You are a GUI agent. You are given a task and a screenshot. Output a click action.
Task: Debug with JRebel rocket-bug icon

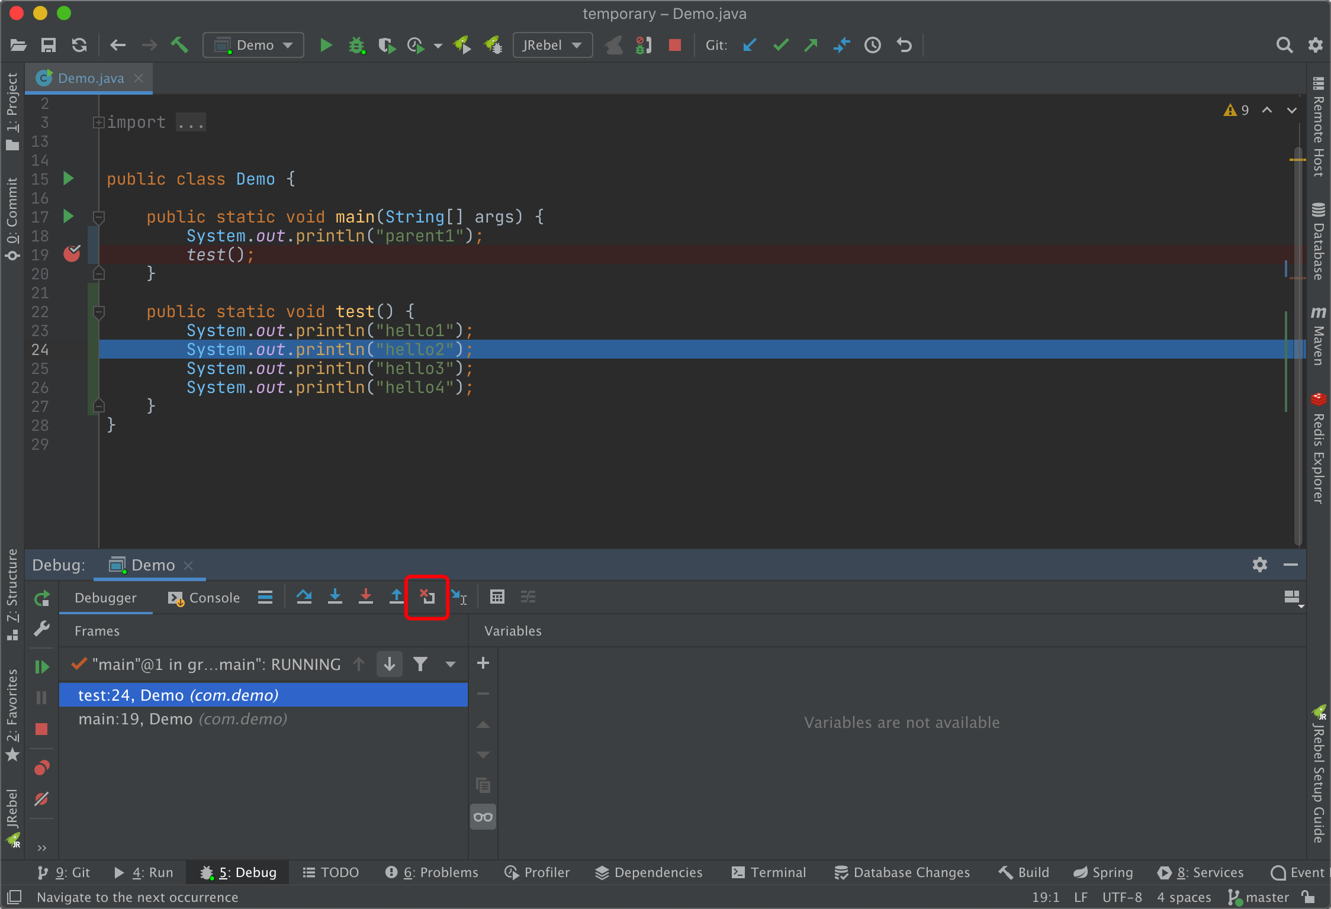tap(493, 45)
